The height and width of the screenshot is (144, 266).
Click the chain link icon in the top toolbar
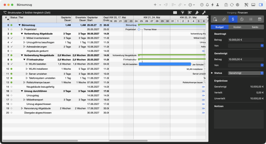click(180, 5)
